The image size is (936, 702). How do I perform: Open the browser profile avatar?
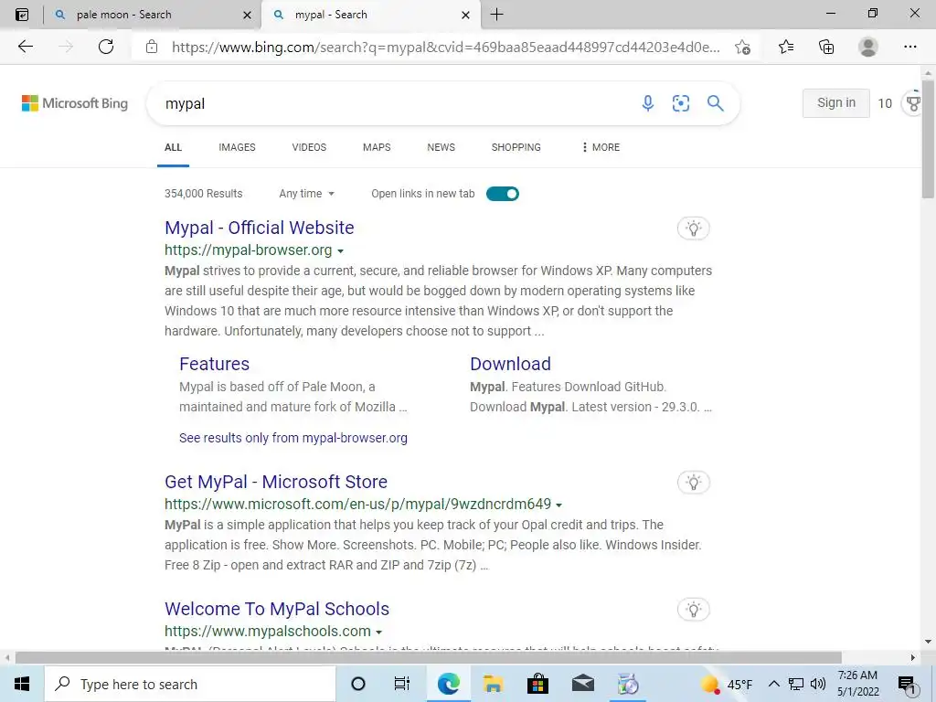click(868, 47)
